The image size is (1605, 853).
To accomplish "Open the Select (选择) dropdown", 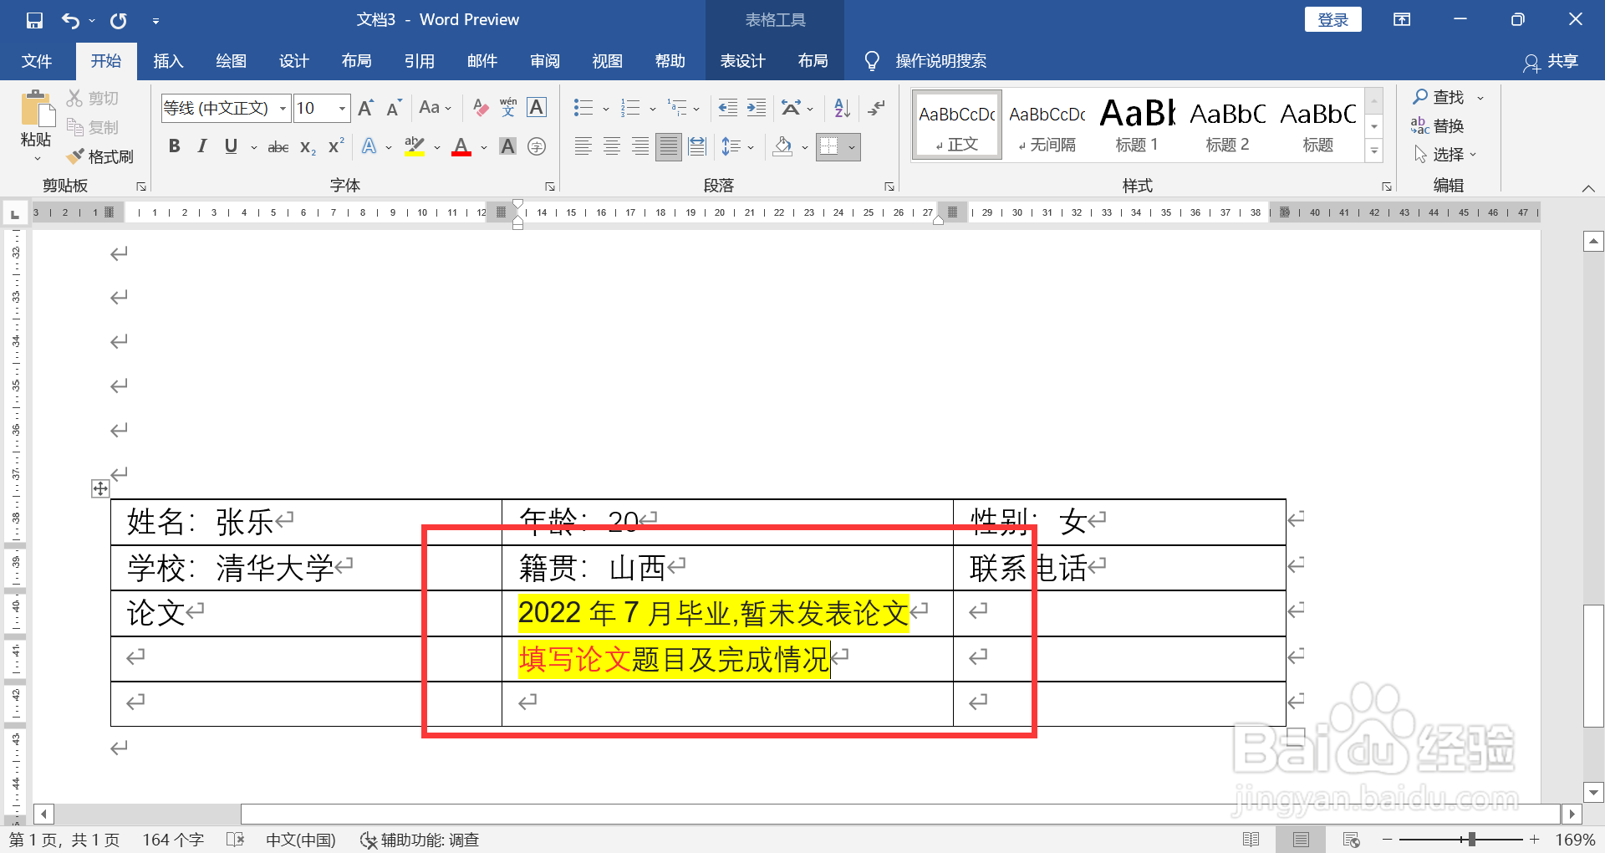I will click(1445, 154).
